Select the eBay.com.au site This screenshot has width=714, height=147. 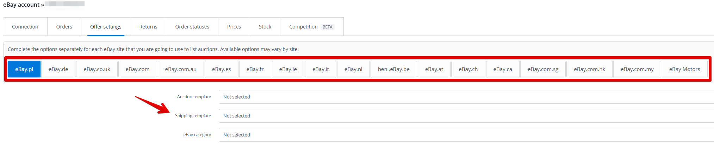181,69
